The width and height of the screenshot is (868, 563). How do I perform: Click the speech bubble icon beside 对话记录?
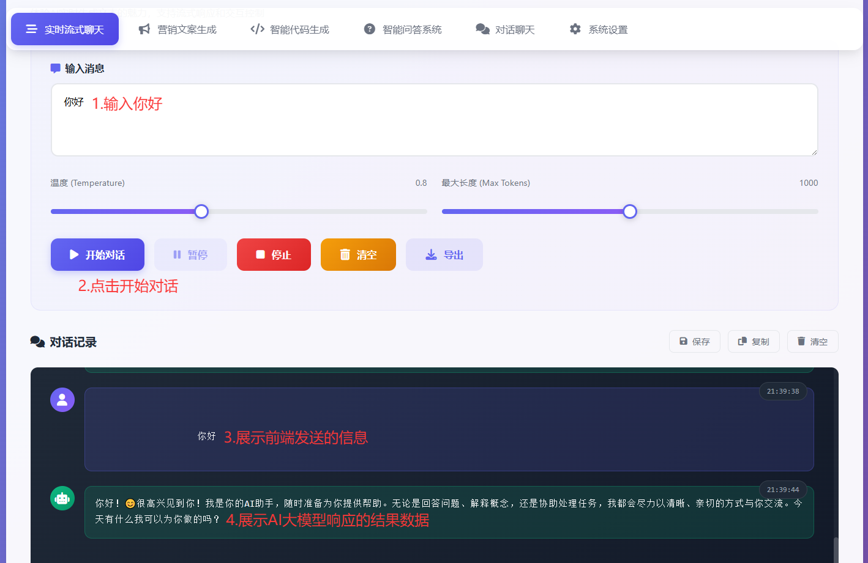(x=37, y=342)
